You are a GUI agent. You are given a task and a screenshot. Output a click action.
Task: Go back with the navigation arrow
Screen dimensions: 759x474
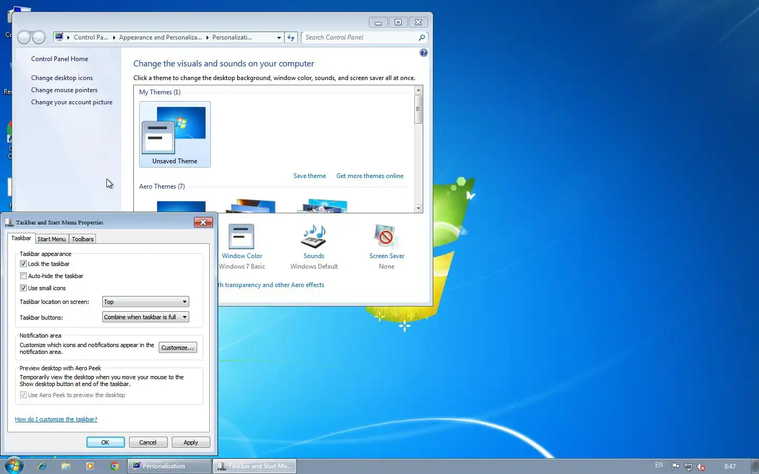click(x=24, y=37)
